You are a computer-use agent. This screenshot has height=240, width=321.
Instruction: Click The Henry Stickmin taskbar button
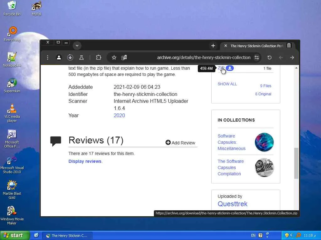click(x=67, y=236)
